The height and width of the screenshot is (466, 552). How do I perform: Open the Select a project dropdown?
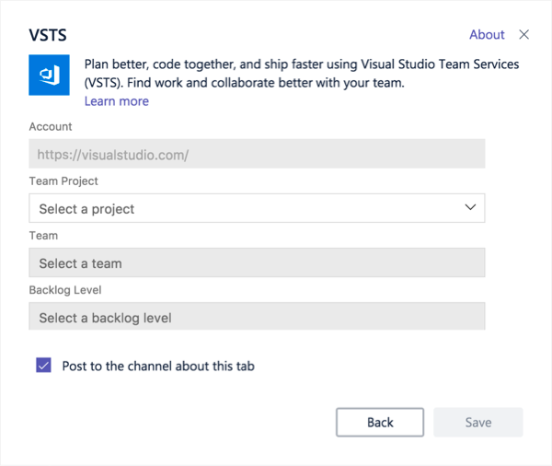pos(257,208)
